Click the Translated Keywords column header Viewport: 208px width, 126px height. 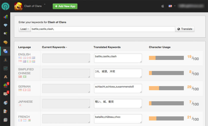pos(107,47)
